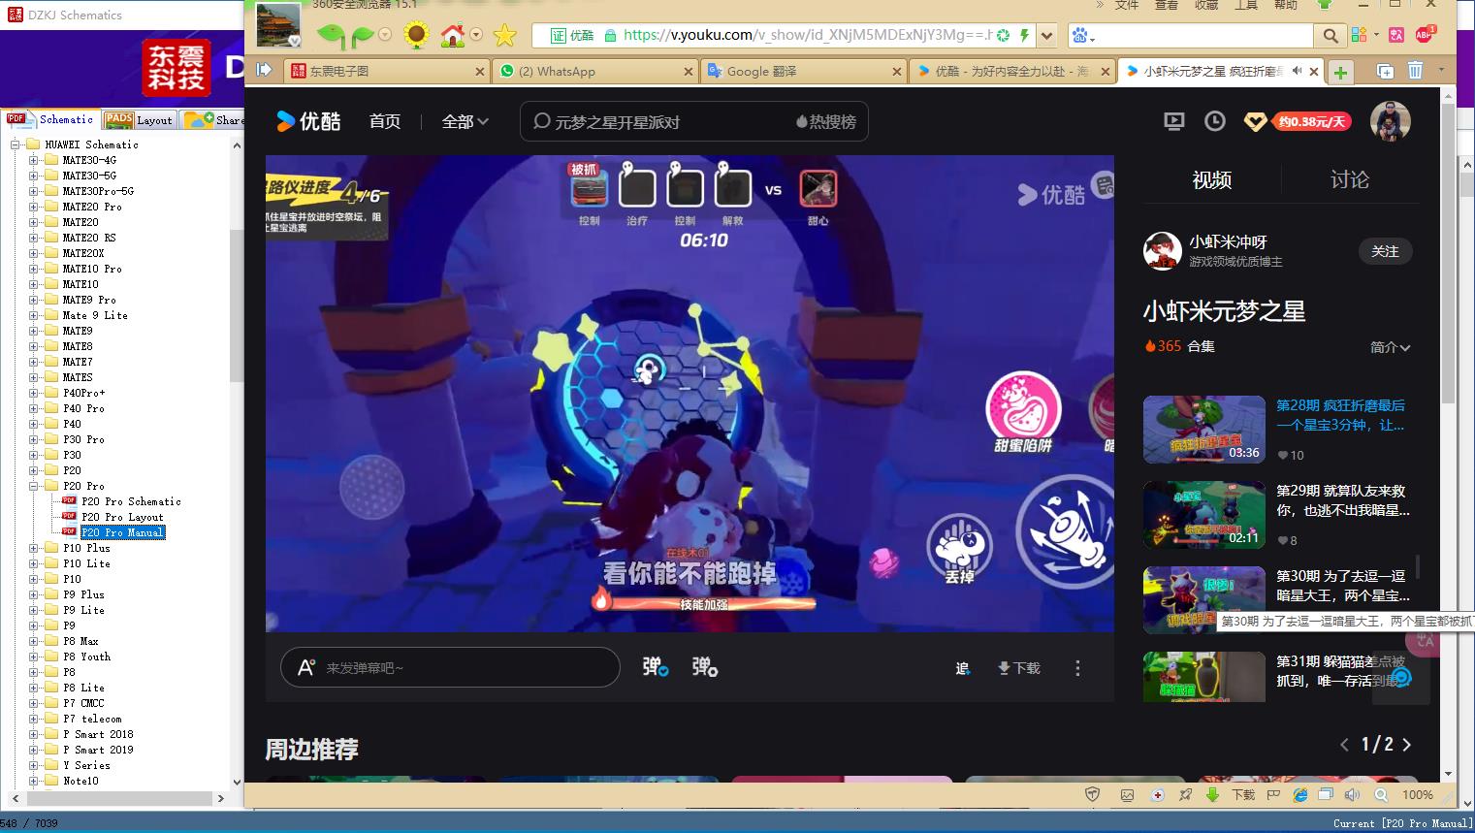Click the green download arrow in status bar
The width and height of the screenshot is (1475, 833).
(1212, 794)
